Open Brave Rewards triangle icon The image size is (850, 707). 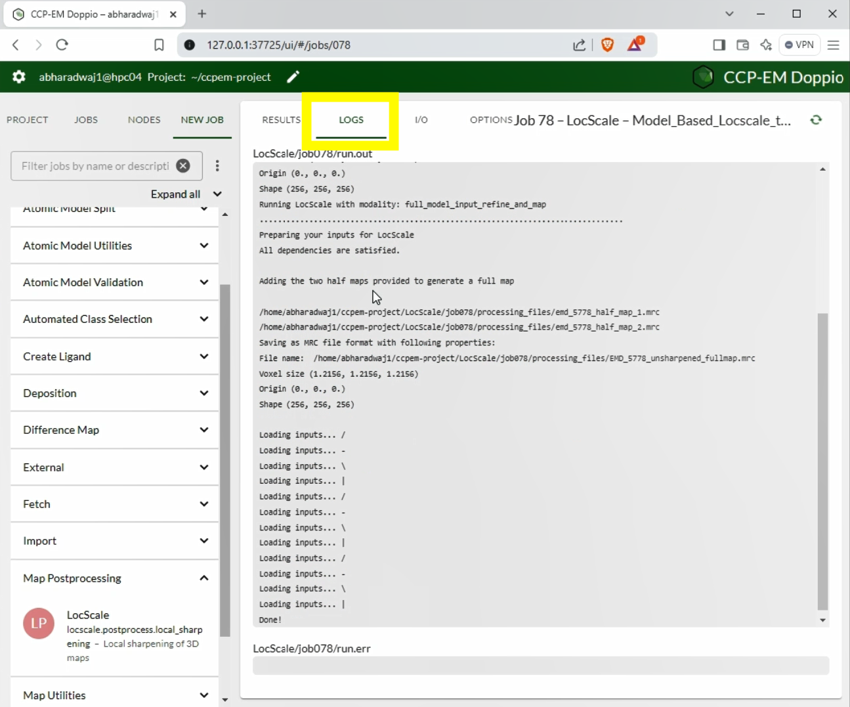635,44
